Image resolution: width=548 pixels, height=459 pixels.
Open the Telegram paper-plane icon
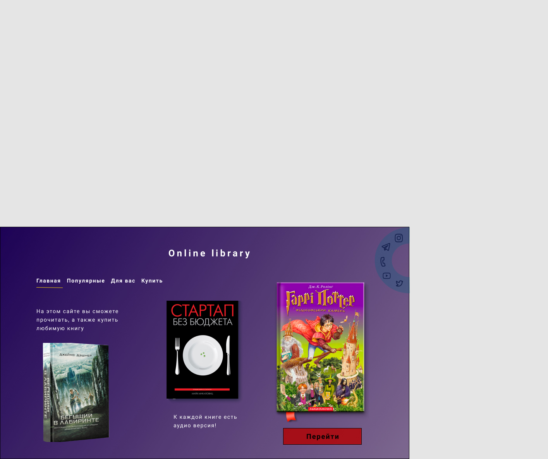386,247
